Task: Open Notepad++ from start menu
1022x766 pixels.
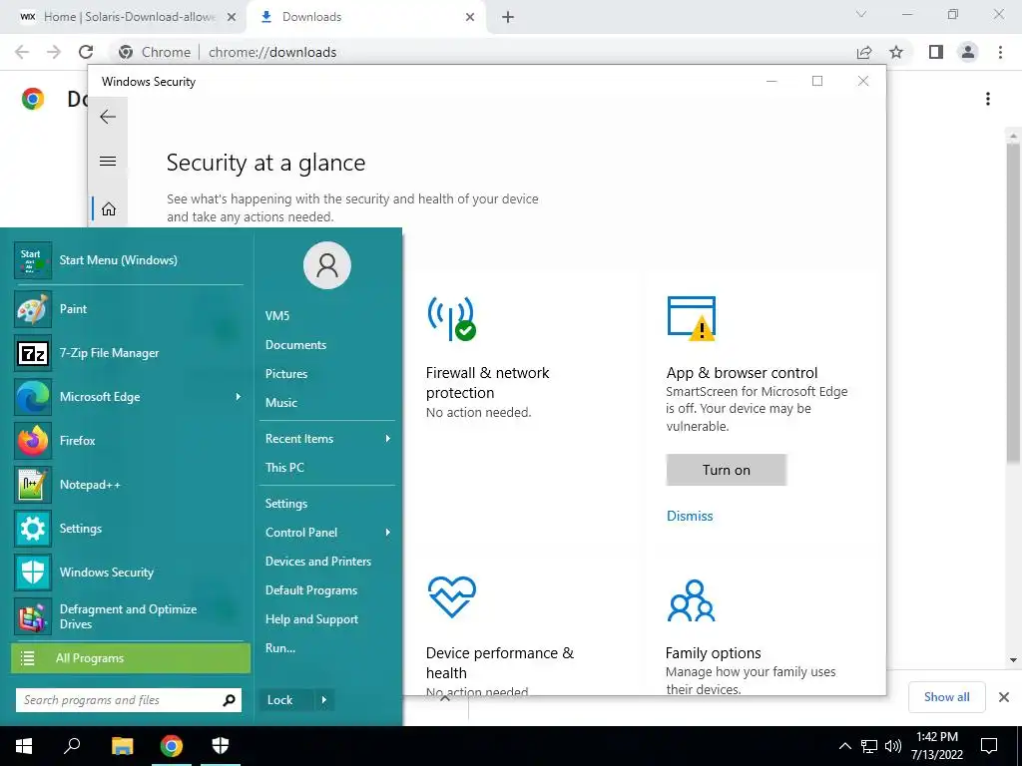Action: click(x=129, y=485)
